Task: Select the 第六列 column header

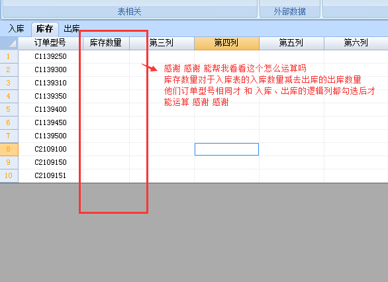Action: (x=356, y=43)
